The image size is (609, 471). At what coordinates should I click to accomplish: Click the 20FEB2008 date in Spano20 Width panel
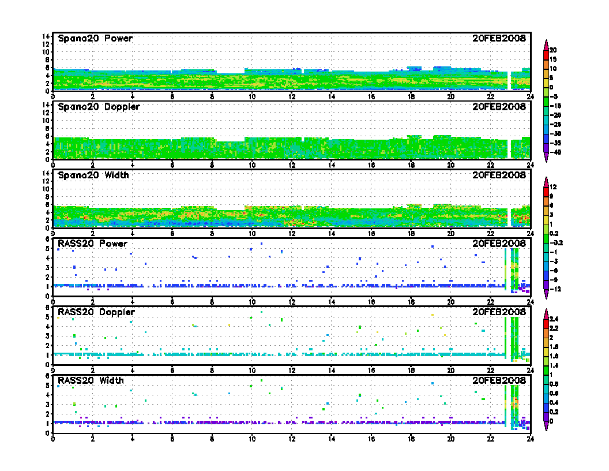click(x=499, y=175)
